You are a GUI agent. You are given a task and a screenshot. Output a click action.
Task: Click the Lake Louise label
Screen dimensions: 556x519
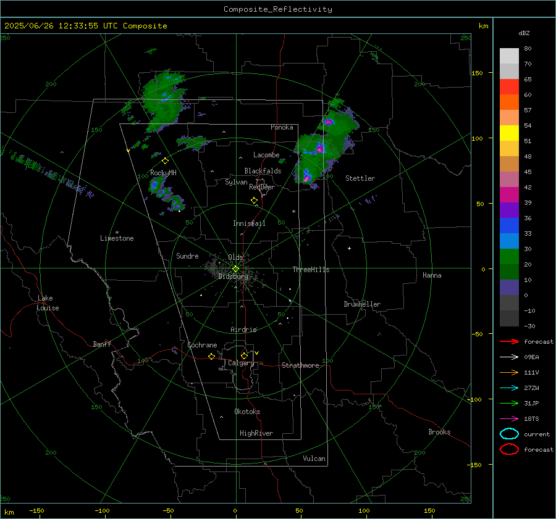(48, 303)
